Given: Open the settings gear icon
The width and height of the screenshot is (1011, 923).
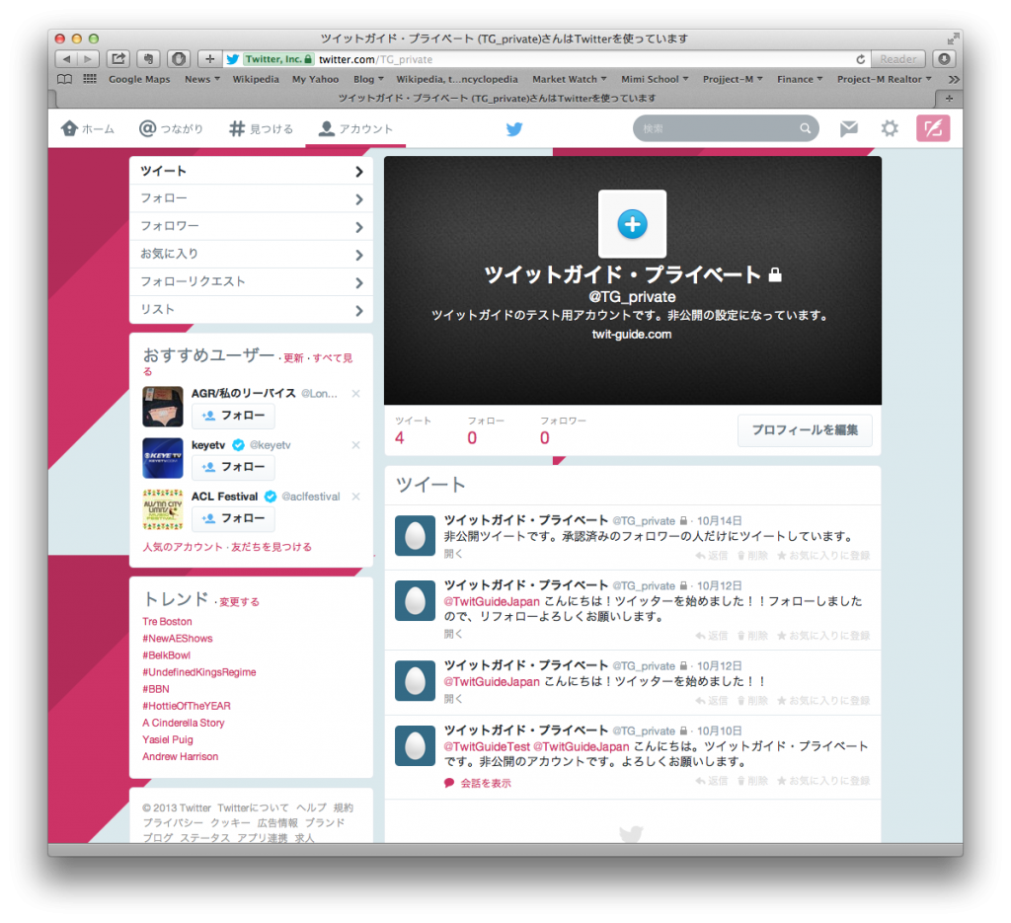Looking at the screenshot, I should point(890,128).
